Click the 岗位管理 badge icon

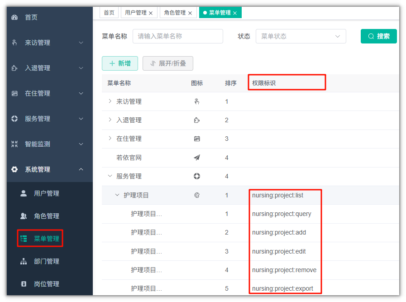click(x=24, y=284)
